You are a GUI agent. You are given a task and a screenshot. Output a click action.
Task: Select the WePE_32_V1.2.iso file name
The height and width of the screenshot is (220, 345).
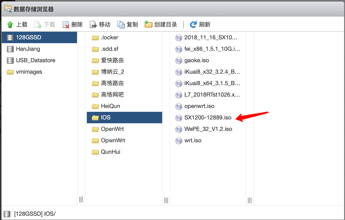[208, 129]
